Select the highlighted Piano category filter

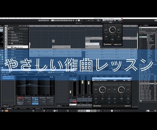point(143,37)
